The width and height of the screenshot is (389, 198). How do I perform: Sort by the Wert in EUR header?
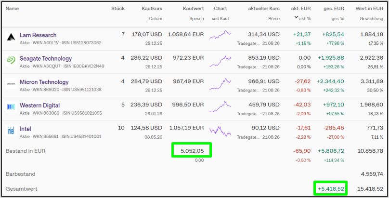pyautogui.click(x=369, y=9)
